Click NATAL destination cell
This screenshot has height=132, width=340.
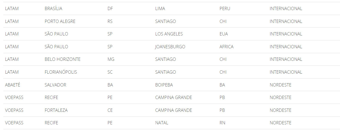pos(162,123)
